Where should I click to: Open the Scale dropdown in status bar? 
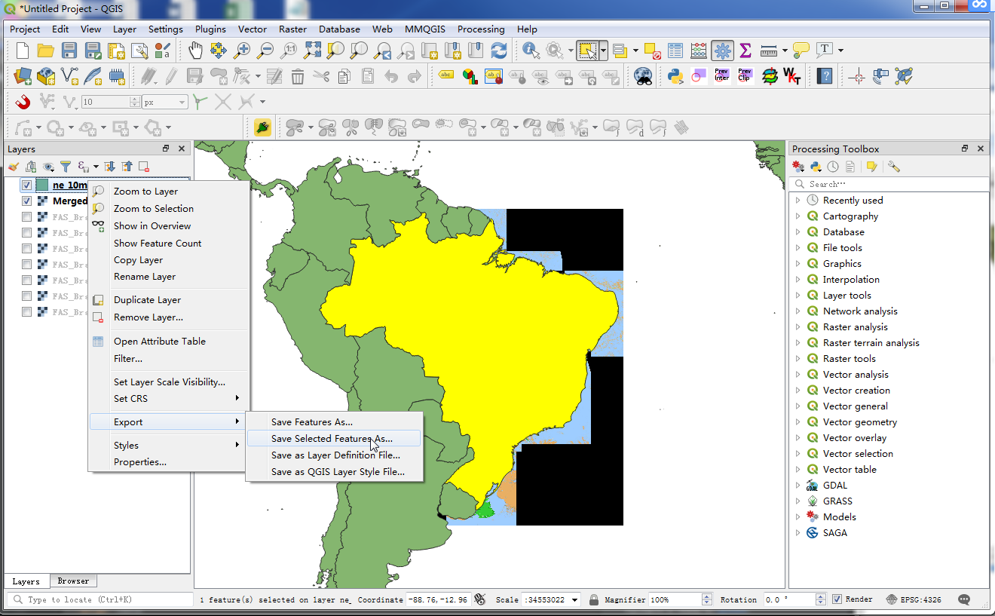click(x=575, y=599)
